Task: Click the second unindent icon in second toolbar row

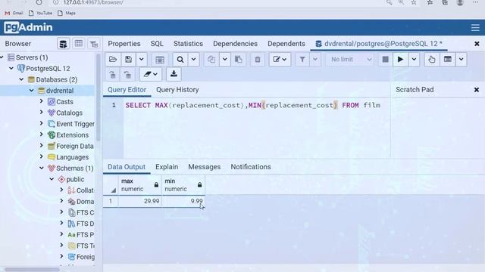Action: coord(127,74)
